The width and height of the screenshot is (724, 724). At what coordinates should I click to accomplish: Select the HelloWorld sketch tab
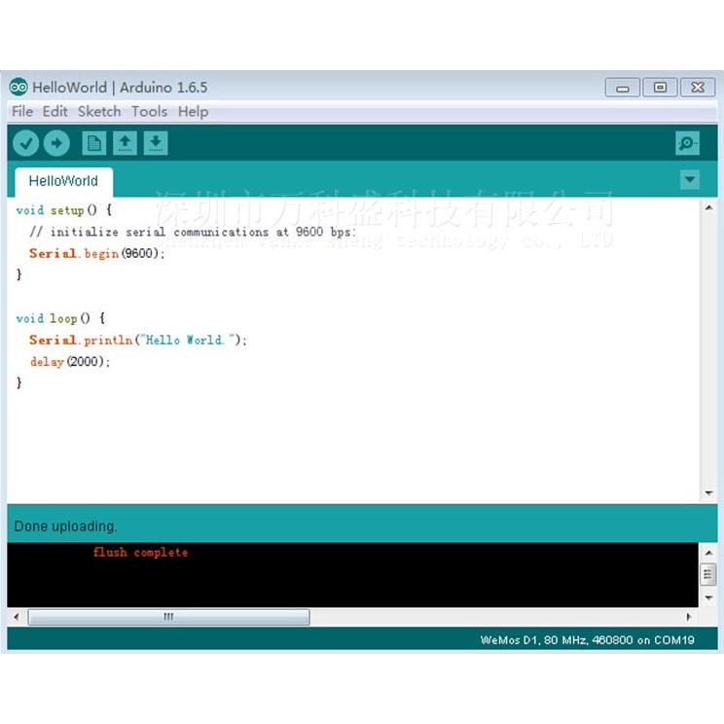[x=63, y=181]
